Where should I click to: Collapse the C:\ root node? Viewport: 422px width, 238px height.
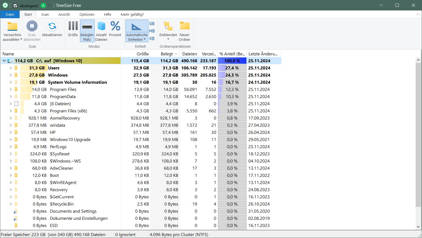pyautogui.click(x=4, y=61)
